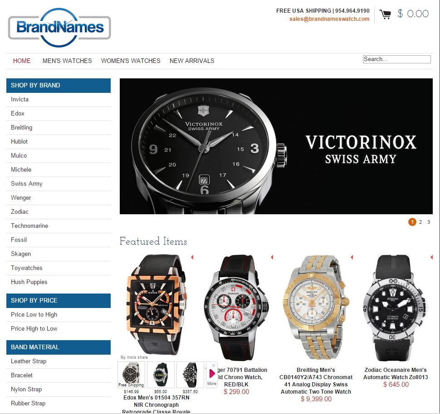Open the shopping cart icon

(x=385, y=14)
